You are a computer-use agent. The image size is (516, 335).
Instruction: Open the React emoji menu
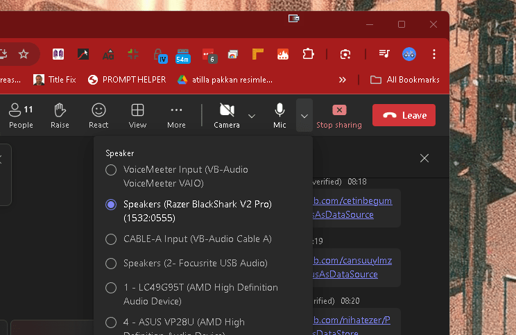[x=98, y=116]
